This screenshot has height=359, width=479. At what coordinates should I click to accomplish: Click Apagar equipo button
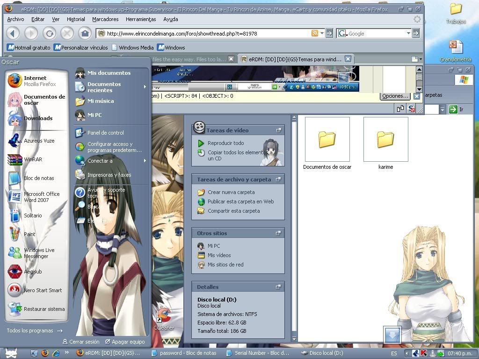pos(125,342)
